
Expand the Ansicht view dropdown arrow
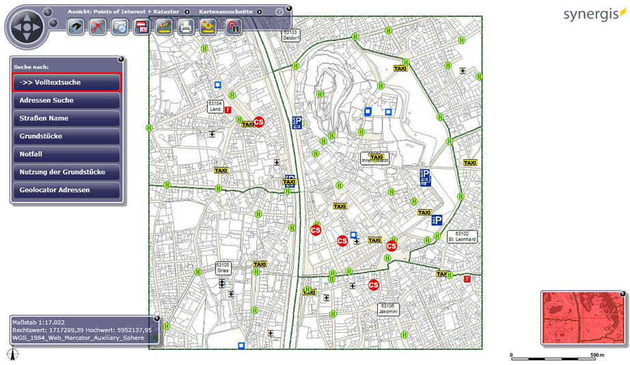point(187,12)
